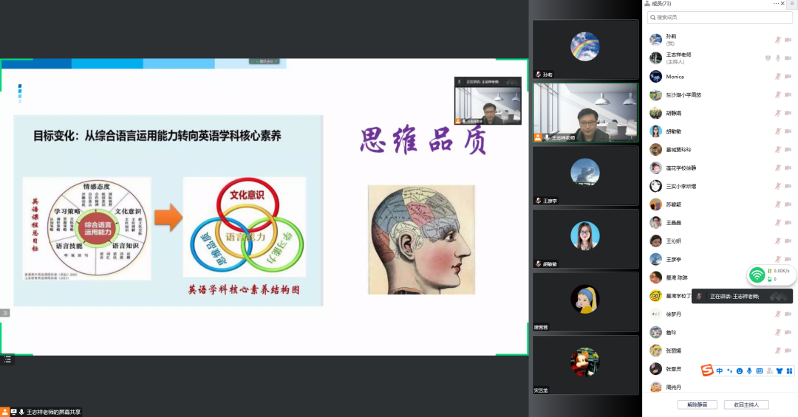This screenshot has width=798, height=417.
Task: Open Sogou emoji smiley icon
Action: [740, 371]
